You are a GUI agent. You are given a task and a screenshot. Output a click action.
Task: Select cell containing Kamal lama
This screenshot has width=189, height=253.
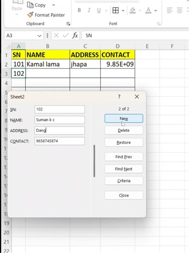48,64
